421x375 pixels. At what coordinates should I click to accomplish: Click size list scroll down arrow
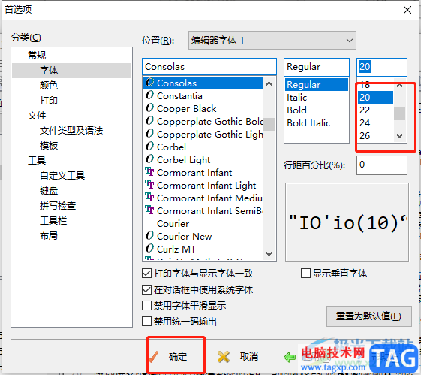[x=400, y=136]
